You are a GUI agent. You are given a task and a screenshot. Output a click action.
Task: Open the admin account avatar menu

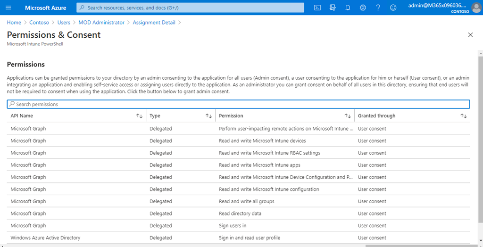pos(476,8)
